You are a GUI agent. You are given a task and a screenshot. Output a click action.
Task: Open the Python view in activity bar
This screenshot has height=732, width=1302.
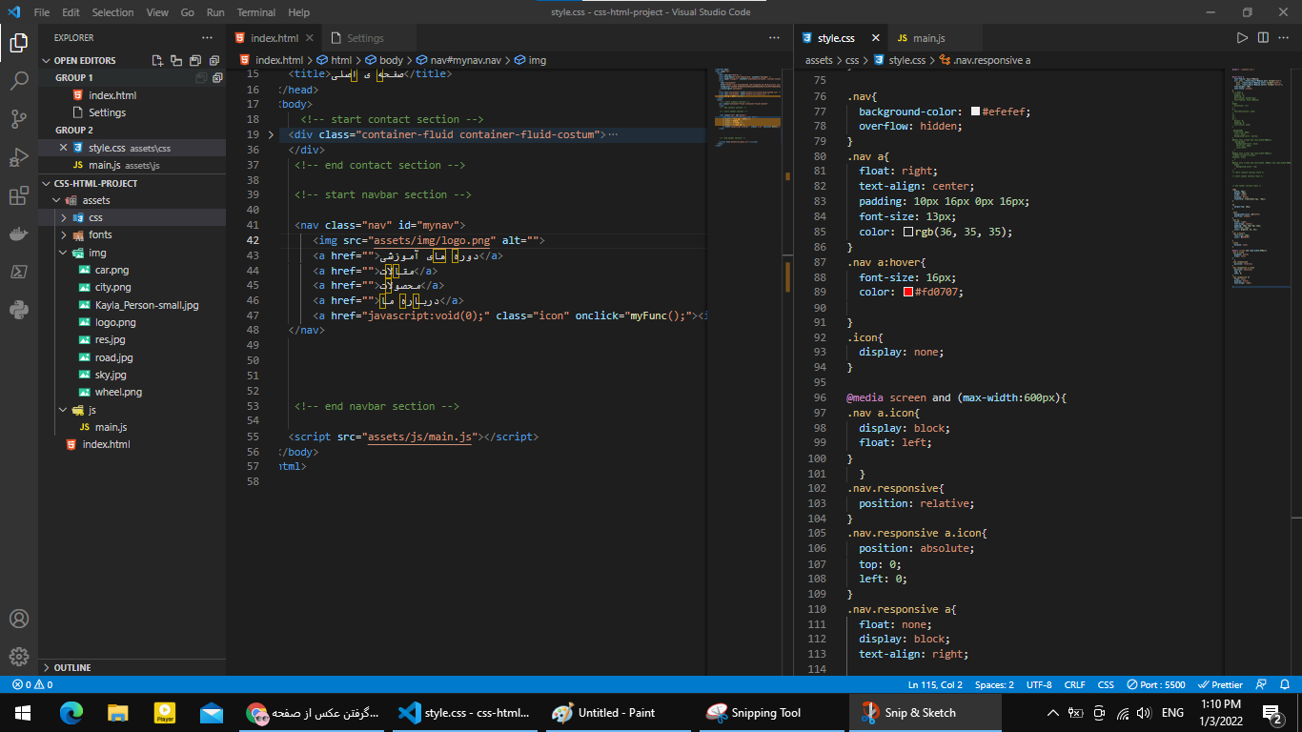[x=18, y=310]
